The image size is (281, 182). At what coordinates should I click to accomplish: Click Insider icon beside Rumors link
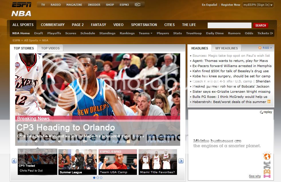128,141
